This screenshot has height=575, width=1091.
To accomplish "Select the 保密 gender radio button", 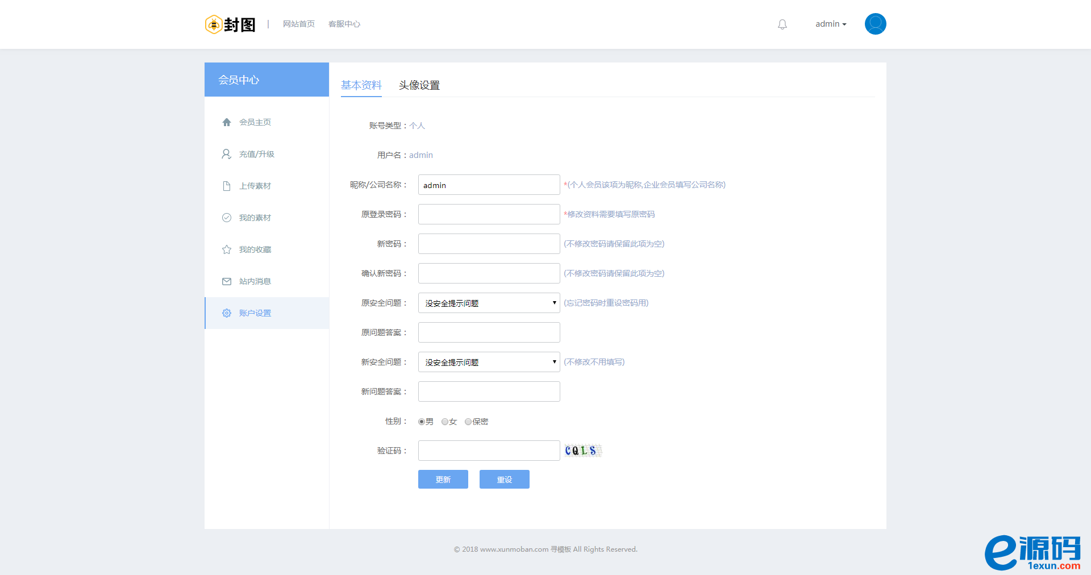I will pyautogui.click(x=468, y=422).
